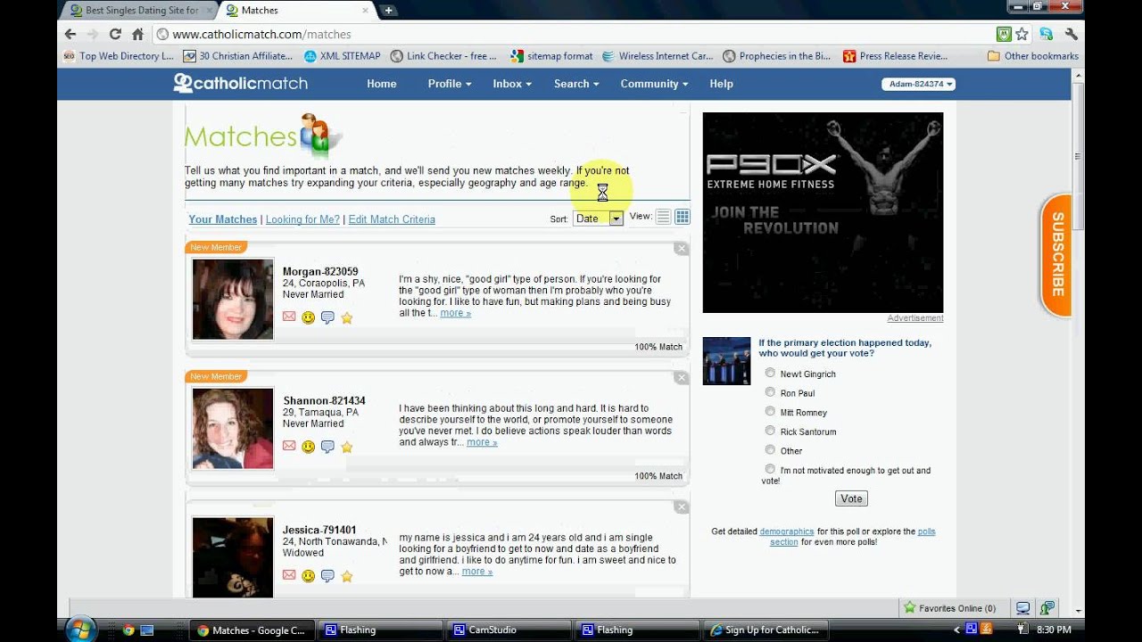Screen dimensions: 1142x642
Task: Send smiley emotigram to Jessica-791401
Action: (308, 576)
